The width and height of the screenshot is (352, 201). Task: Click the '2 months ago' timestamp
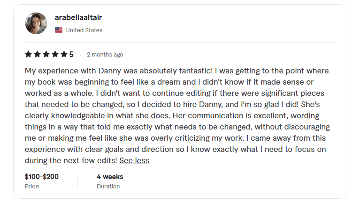105,55
